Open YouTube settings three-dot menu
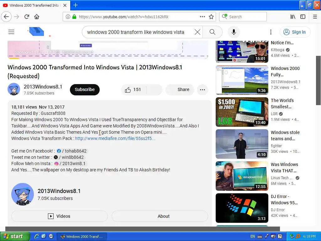321x241 pixels. [271, 32]
